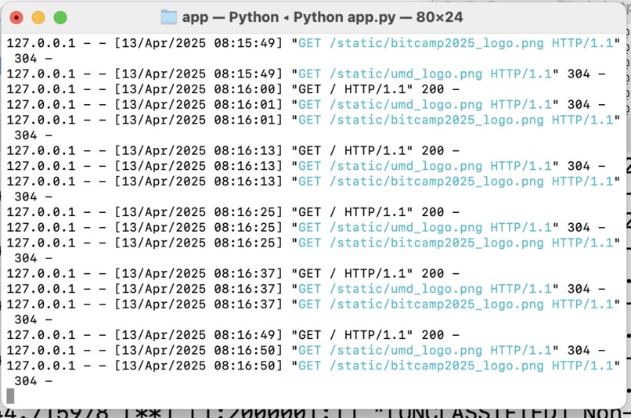Select the 08:16:25 umd_logo.png entry
631x418 pixels.
pyautogui.click(x=306, y=228)
